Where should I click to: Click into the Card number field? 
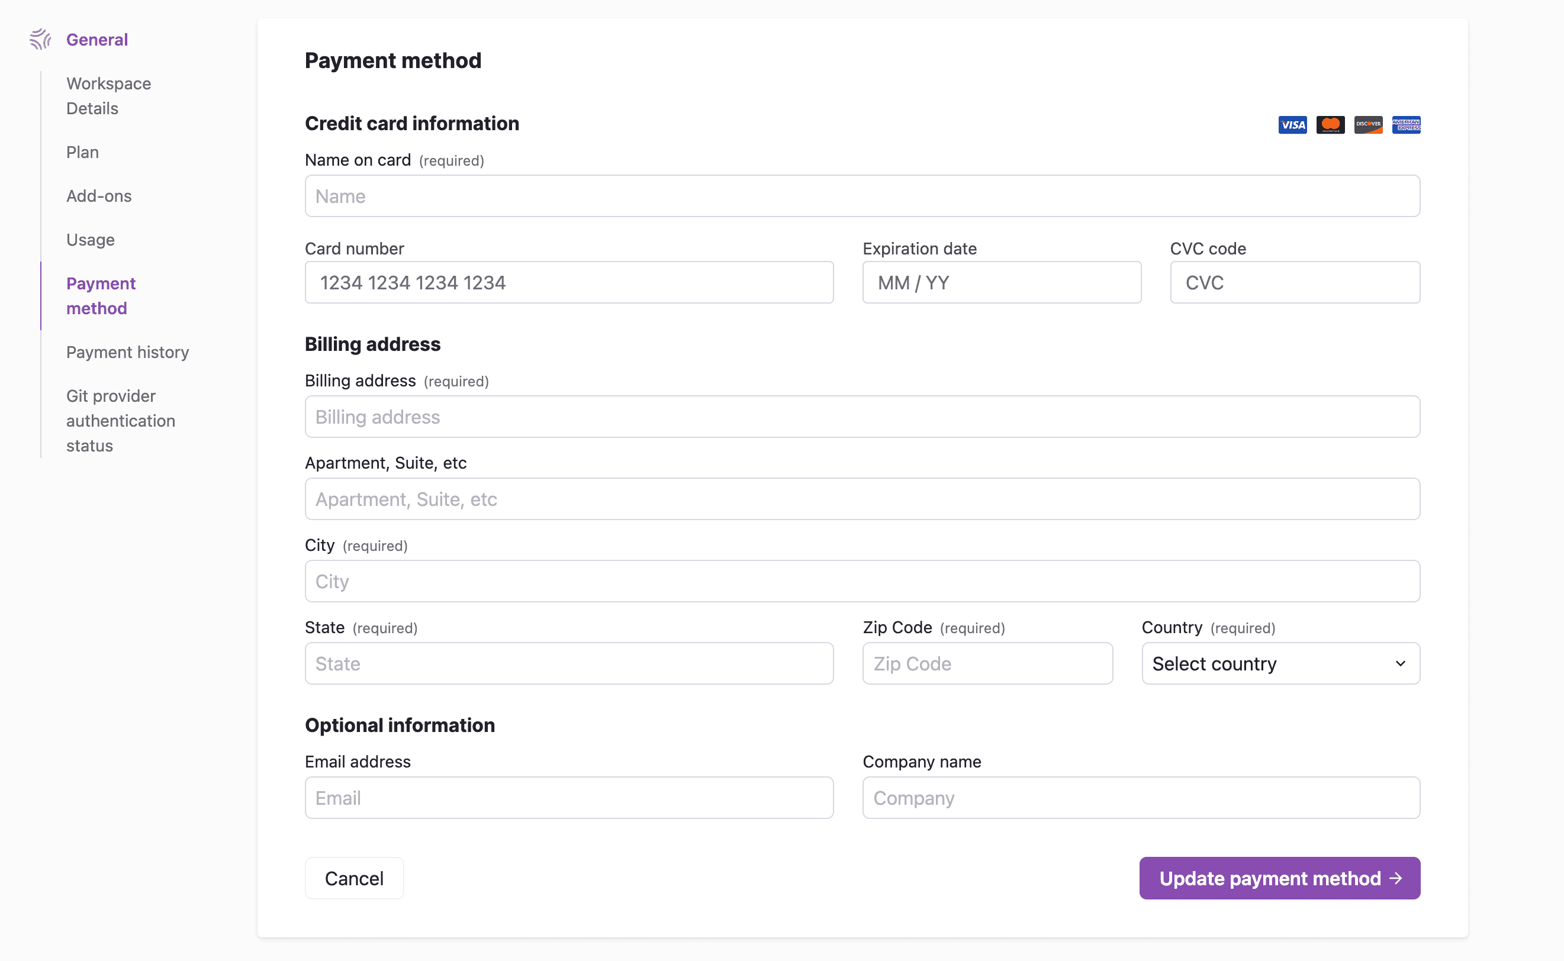click(x=569, y=282)
